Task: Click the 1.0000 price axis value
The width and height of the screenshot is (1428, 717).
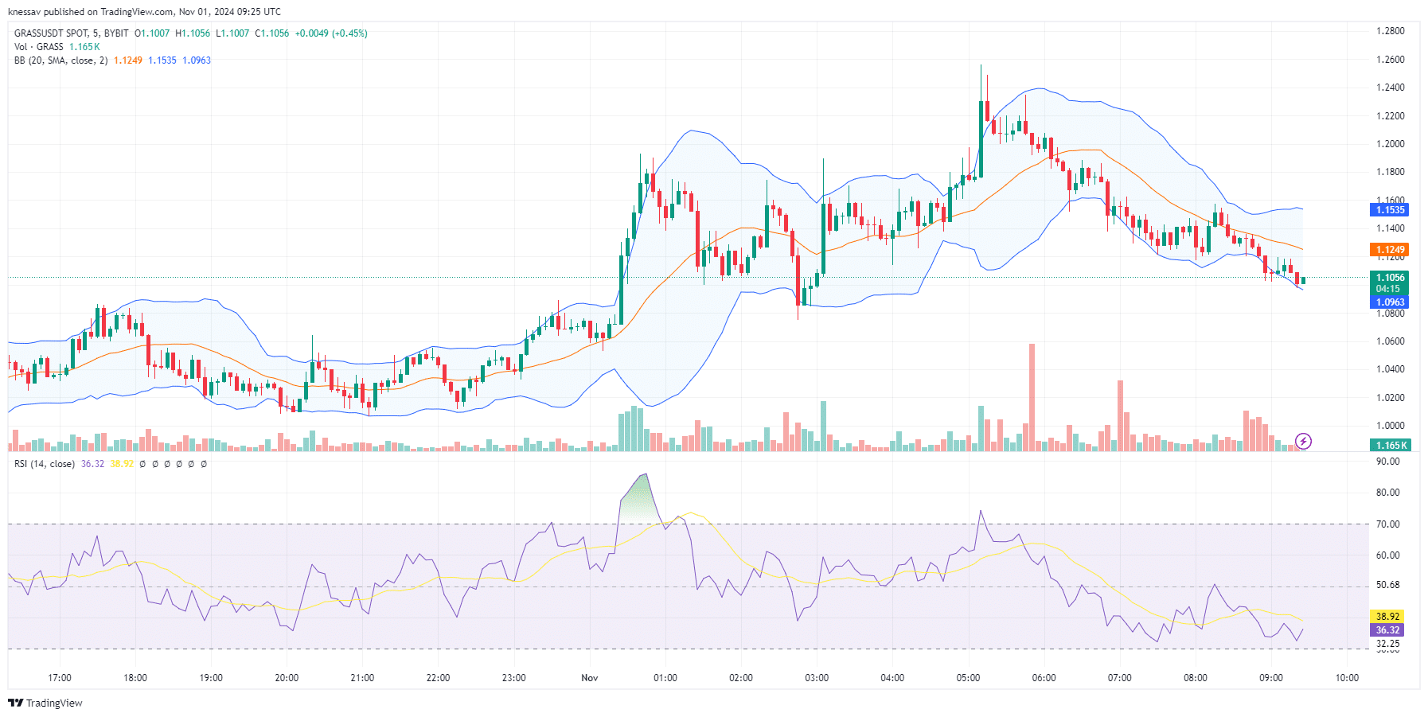Action: [x=1391, y=426]
